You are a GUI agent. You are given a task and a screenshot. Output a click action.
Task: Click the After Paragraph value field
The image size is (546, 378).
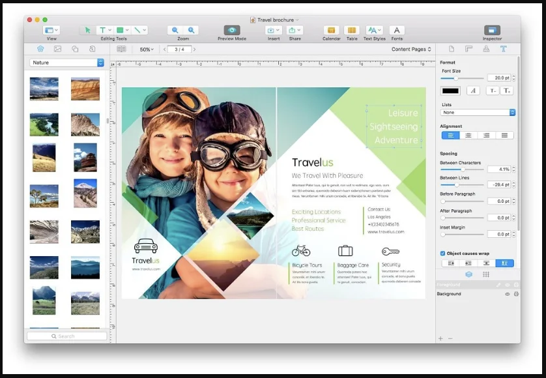[499, 218]
